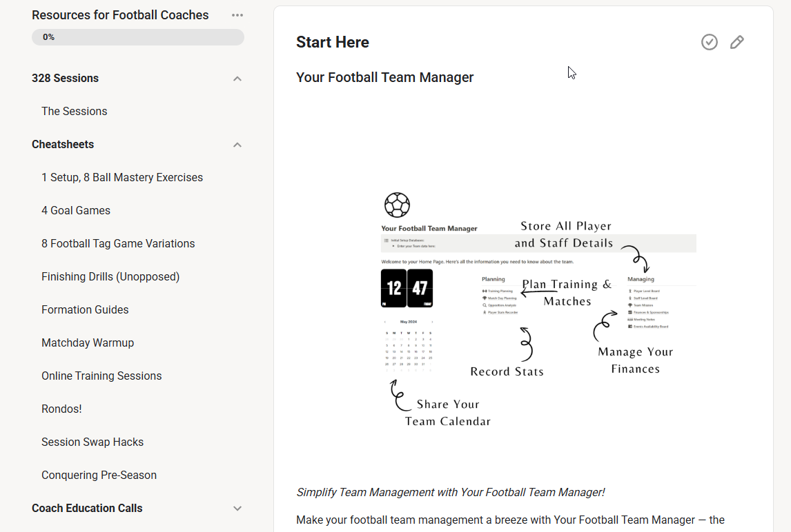
Task: Open the Conquering Pre-Season lesson
Action: 98,475
